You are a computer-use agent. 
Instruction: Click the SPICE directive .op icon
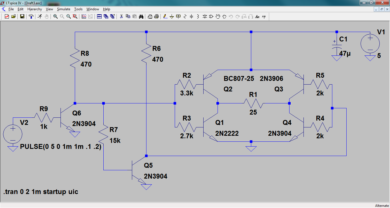coord(264,17)
